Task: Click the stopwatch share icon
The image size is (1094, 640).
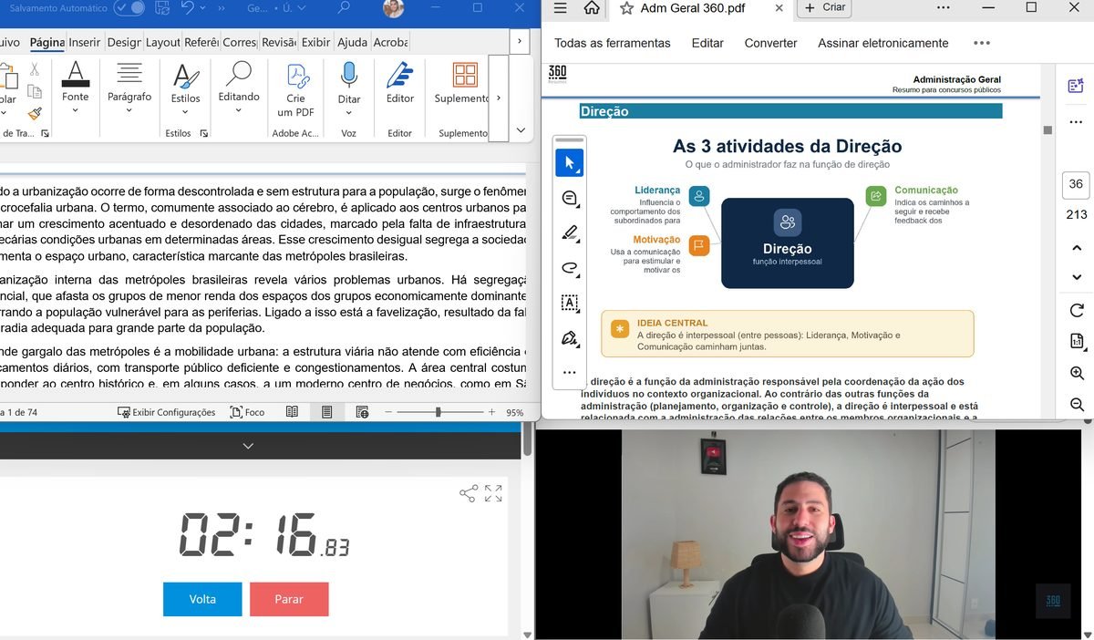Action: click(469, 493)
